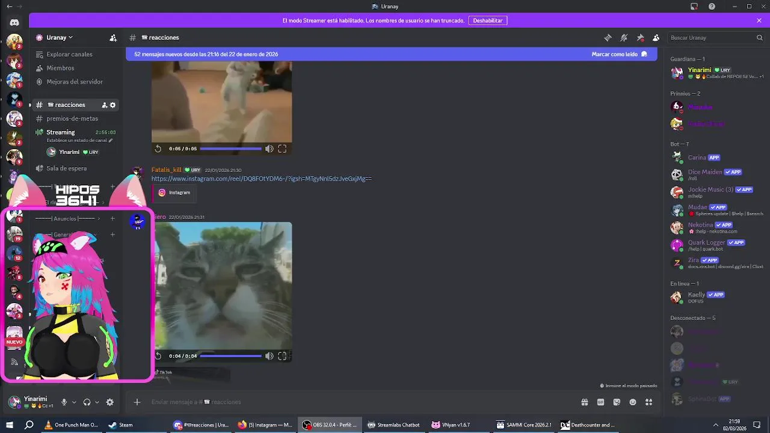Go back using title bar arrow
This screenshot has height=433, width=770.
point(8,7)
